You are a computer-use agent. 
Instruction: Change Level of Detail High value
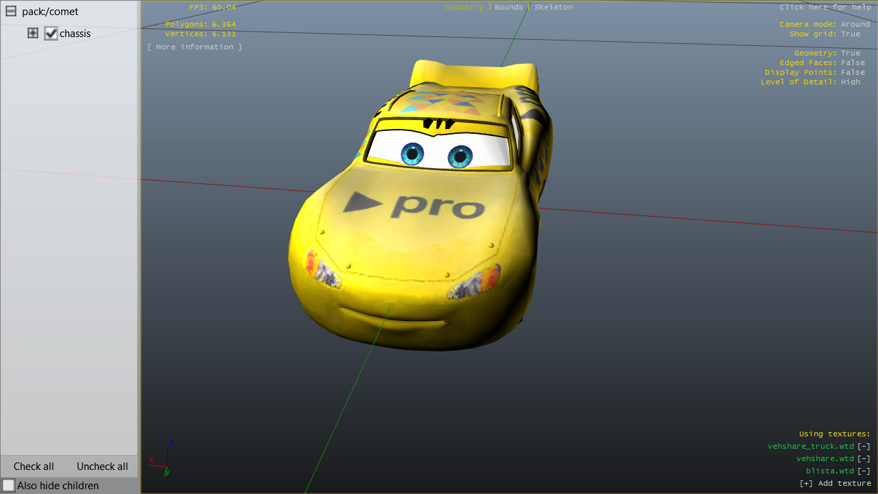click(850, 82)
